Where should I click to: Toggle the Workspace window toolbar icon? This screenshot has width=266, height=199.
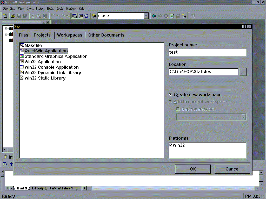pos(74,16)
